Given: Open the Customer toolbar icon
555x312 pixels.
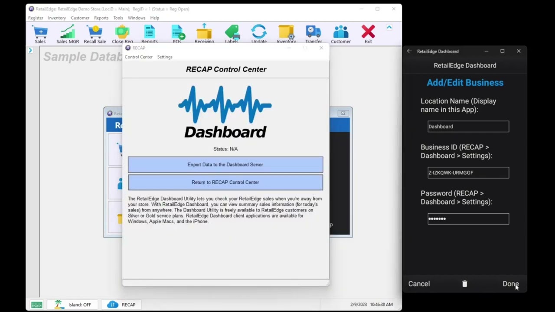Looking at the screenshot, I should pyautogui.click(x=341, y=35).
